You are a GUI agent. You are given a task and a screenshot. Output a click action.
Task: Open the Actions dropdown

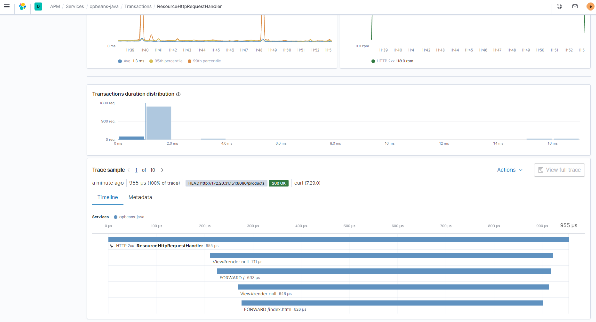(x=510, y=170)
